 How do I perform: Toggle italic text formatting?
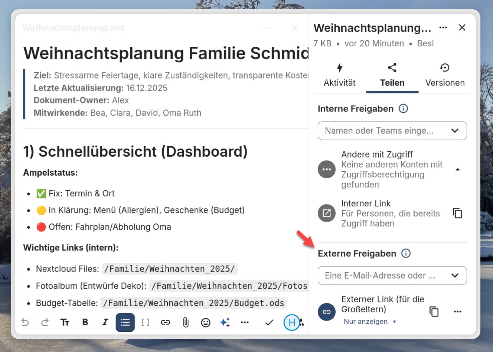(x=105, y=322)
